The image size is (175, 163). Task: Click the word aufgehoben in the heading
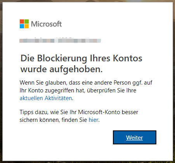75,69
